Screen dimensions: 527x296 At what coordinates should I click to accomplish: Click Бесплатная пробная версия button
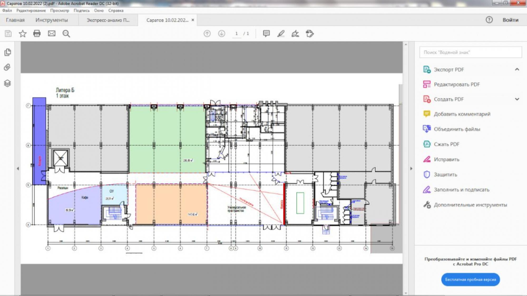[x=471, y=279]
